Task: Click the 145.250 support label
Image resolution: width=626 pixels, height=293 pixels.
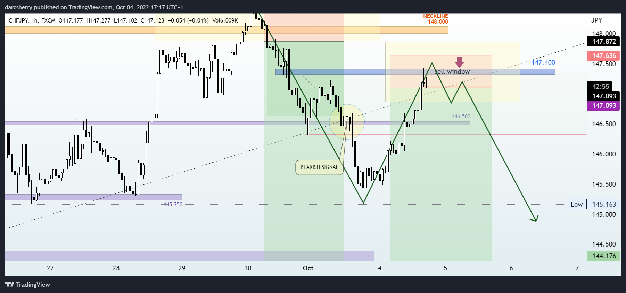Action: 173,205
